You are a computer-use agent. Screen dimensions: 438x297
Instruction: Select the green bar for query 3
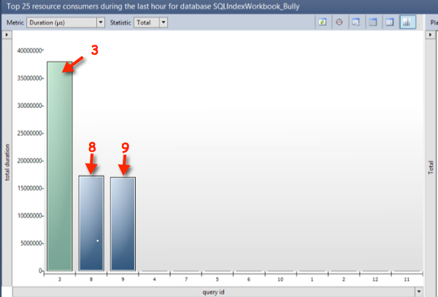click(60, 166)
